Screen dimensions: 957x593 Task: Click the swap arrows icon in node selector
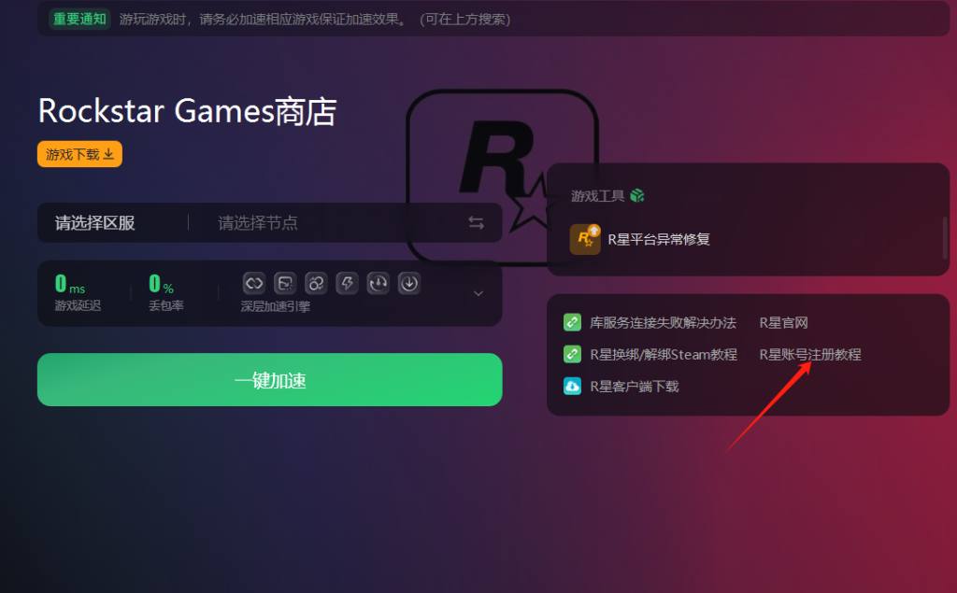[x=476, y=222]
